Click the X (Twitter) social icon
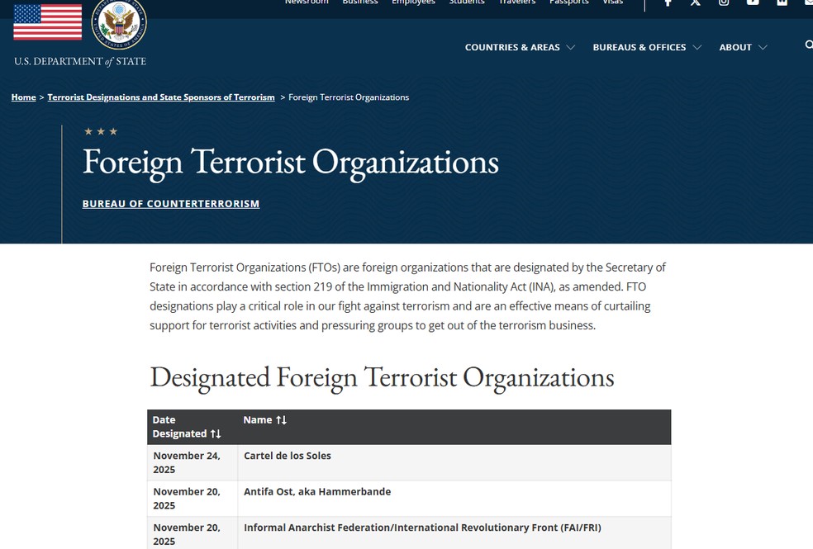 (x=695, y=3)
